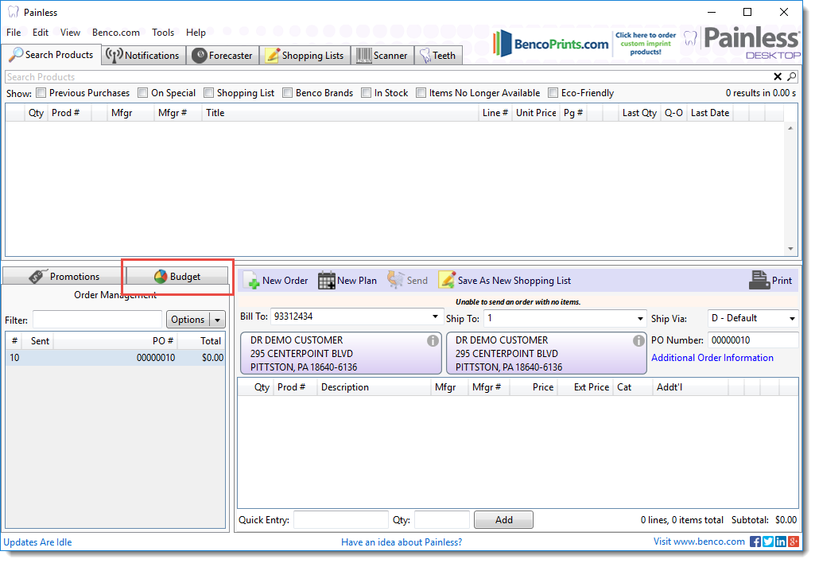
Task: Click the Last Date column header
Action: 710,113
